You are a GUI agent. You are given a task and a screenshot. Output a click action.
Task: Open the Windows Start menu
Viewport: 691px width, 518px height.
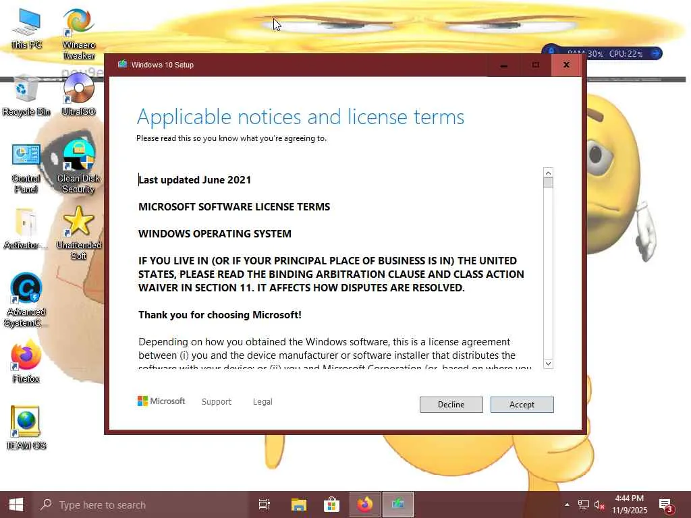pyautogui.click(x=16, y=505)
